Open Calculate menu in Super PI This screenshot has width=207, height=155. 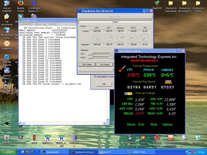tap(26, 24)
